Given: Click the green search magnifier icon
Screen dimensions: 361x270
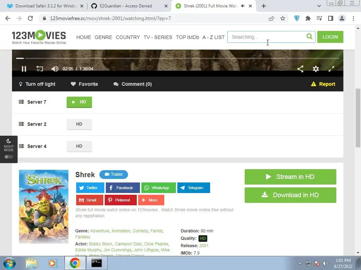Looking at the screenshot, I should pyautogui.click(x=310, y=36).
